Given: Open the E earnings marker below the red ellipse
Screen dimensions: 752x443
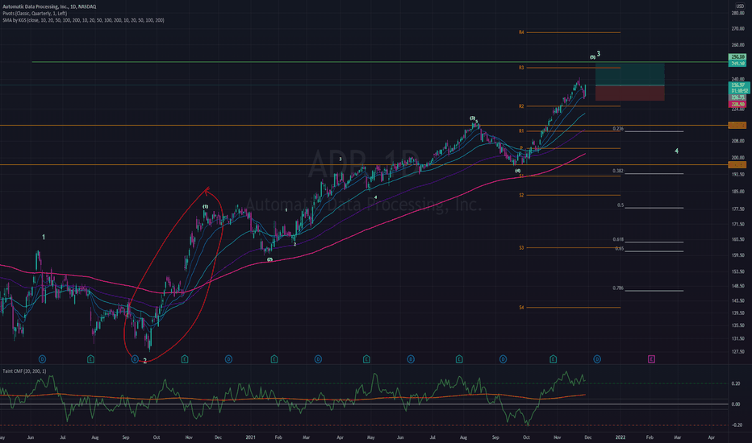Looking at the screenshot, I should pos(185,358).
